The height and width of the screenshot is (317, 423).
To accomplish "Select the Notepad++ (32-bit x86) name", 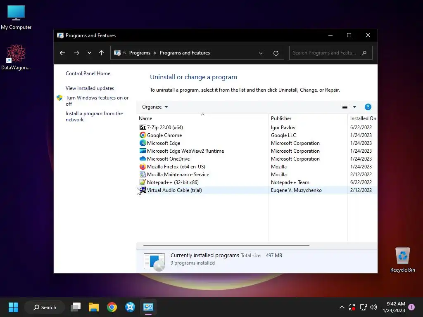I will click(x=173, y=182).
